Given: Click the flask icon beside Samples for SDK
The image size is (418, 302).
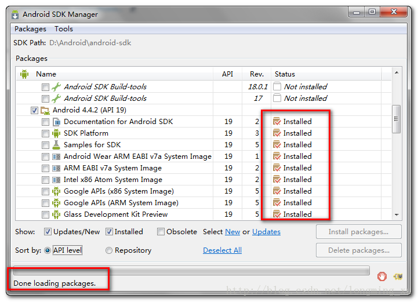Looking at the screenshot, I should pos(56,145).
